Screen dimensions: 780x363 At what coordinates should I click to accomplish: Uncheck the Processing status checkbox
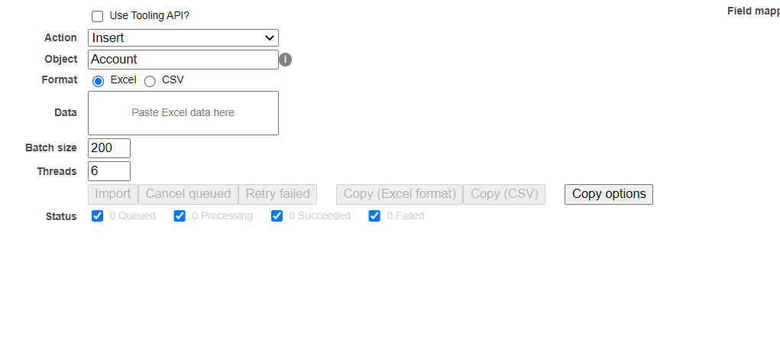(x=180, y=216)
